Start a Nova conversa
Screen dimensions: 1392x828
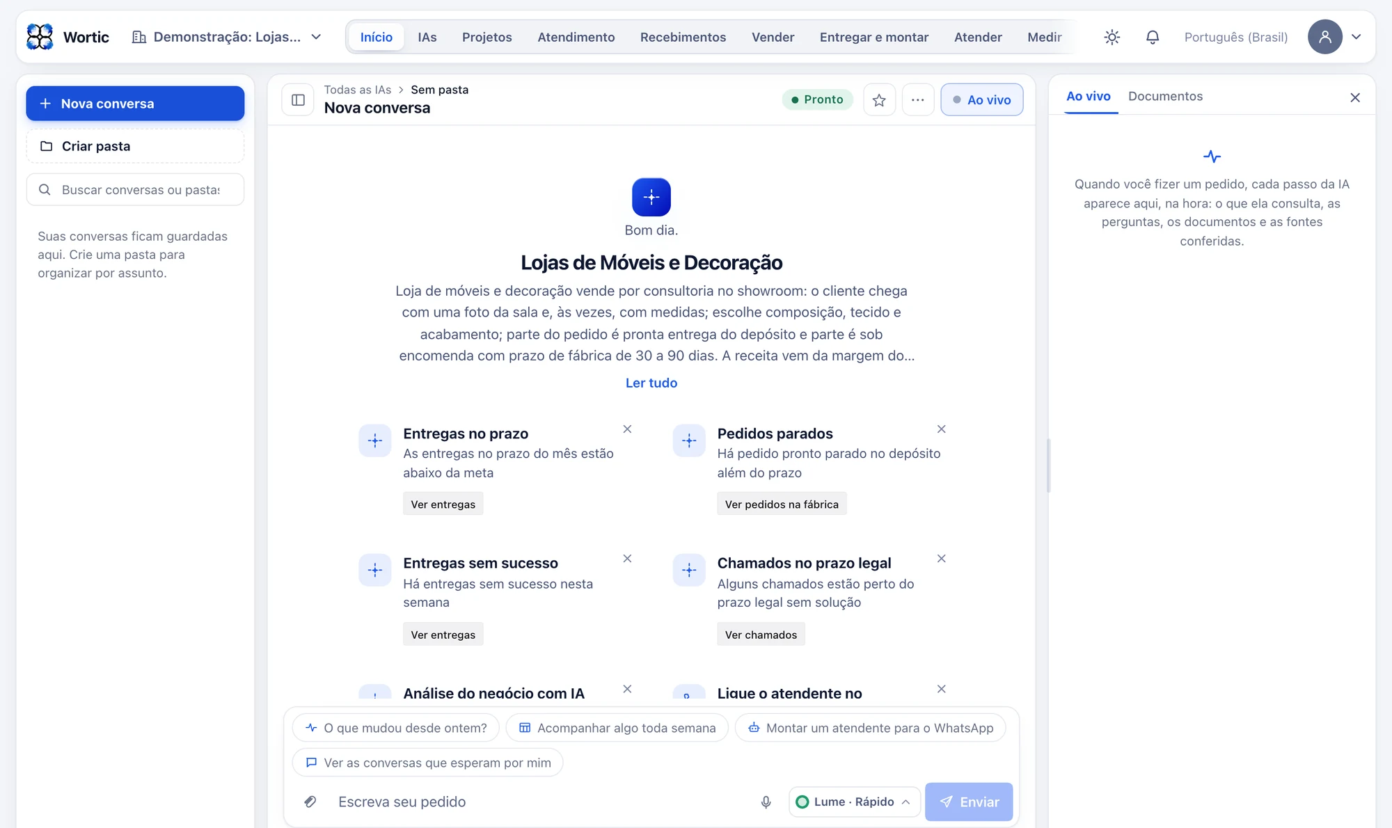(135, 103)
